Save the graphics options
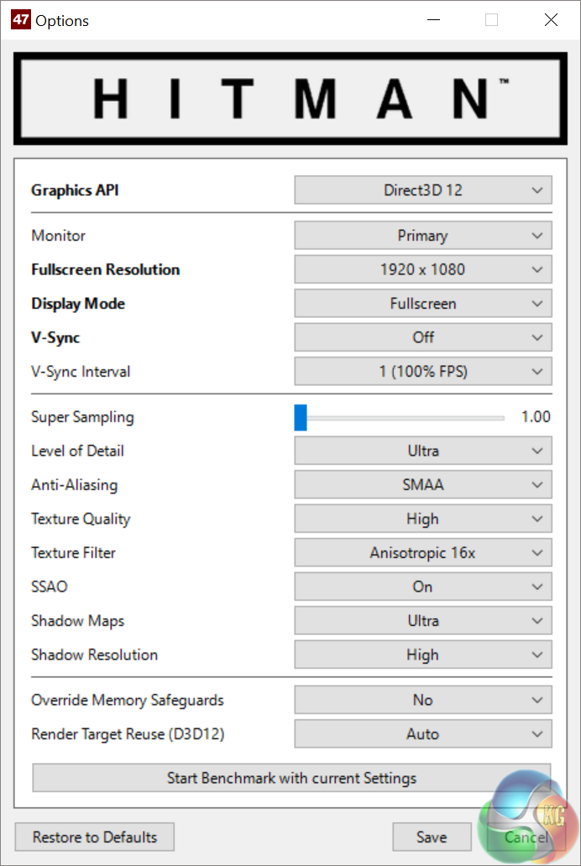Image resolution: width=581 pixels, height=866 pixels. pyautogui.click(x=432, y=837)
